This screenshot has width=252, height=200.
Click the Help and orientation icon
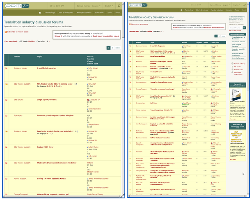232,72
